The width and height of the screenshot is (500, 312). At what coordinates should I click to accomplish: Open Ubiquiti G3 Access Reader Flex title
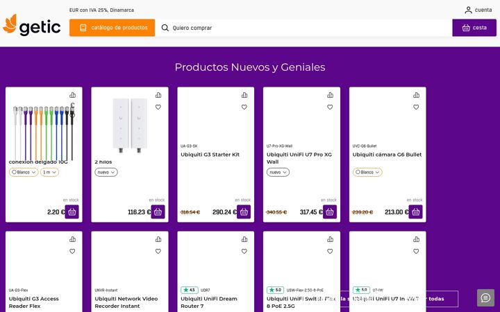(34, 302)
